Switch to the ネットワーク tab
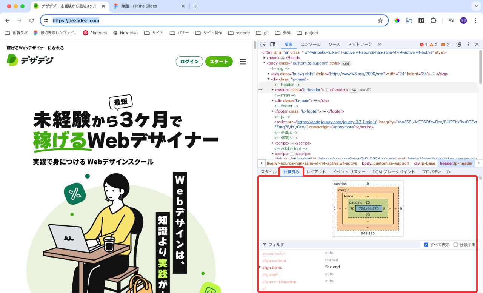483x293 pixels. coord(360,44)
